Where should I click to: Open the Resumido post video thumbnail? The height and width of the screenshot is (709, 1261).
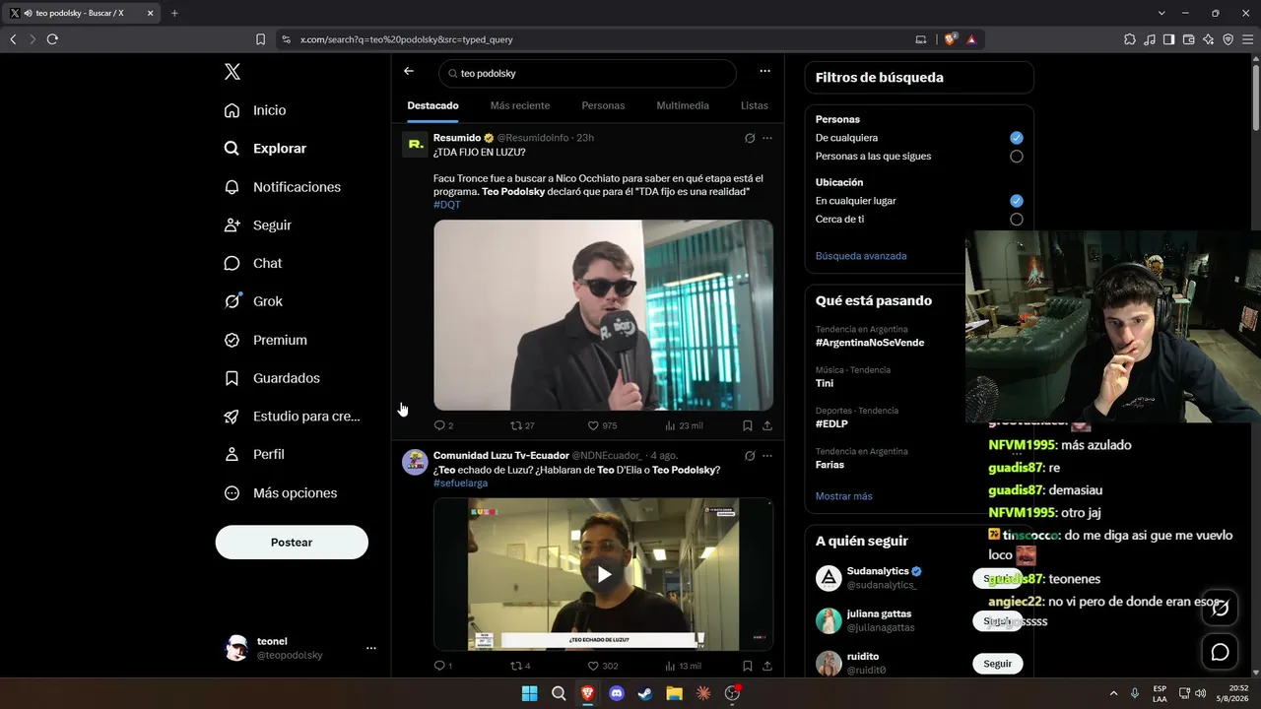(604, 315)
